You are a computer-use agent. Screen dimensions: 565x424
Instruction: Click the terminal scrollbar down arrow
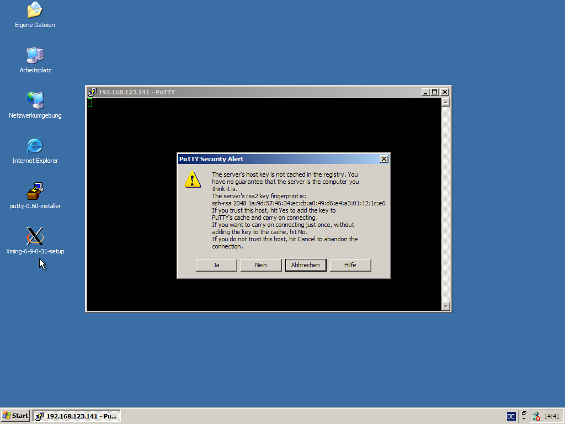[446, 306]
